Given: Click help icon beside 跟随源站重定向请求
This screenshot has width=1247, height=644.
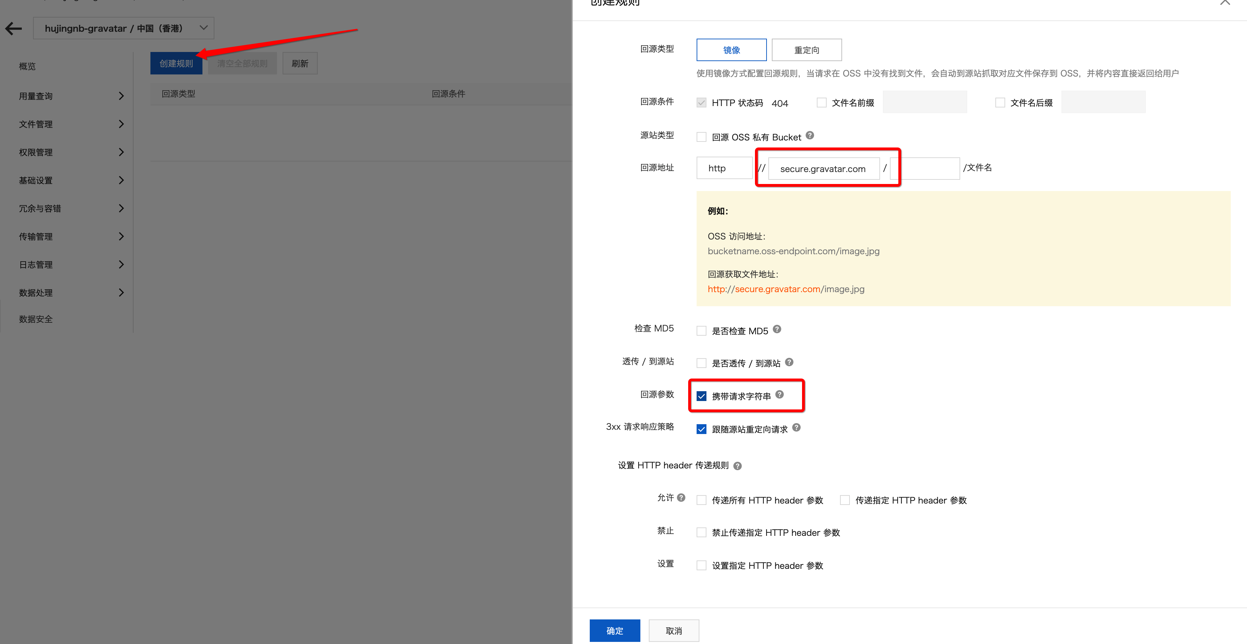Looking at the screenshot, I should [x=796, y=427].
